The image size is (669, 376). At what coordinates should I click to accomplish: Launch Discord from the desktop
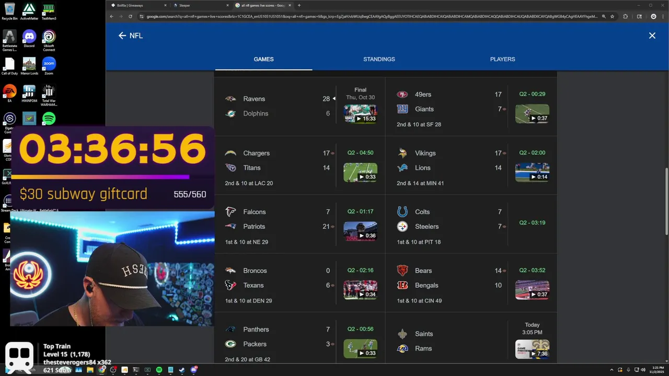29,39
